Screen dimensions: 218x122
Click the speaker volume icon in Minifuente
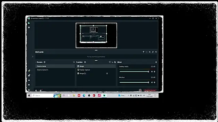156,52
